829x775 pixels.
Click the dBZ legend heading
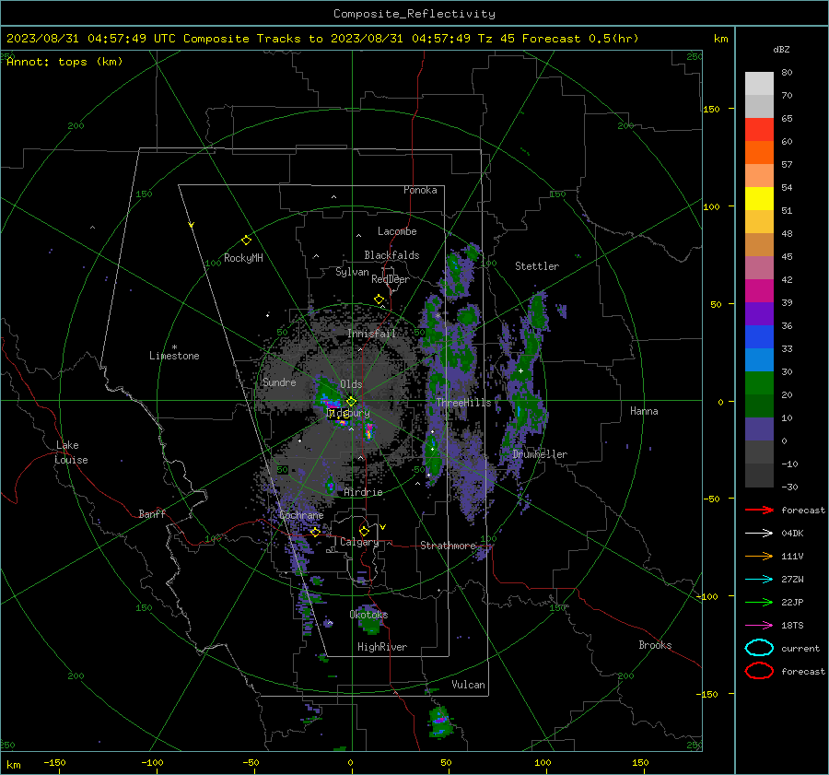coord(781,50)
